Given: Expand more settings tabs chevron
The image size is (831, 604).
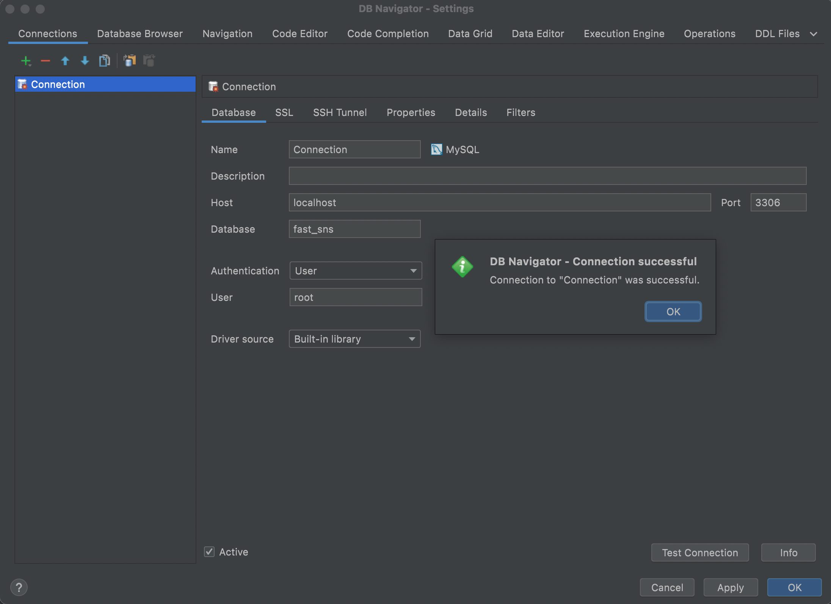Looking at the screenshot, I should point(814,34).
